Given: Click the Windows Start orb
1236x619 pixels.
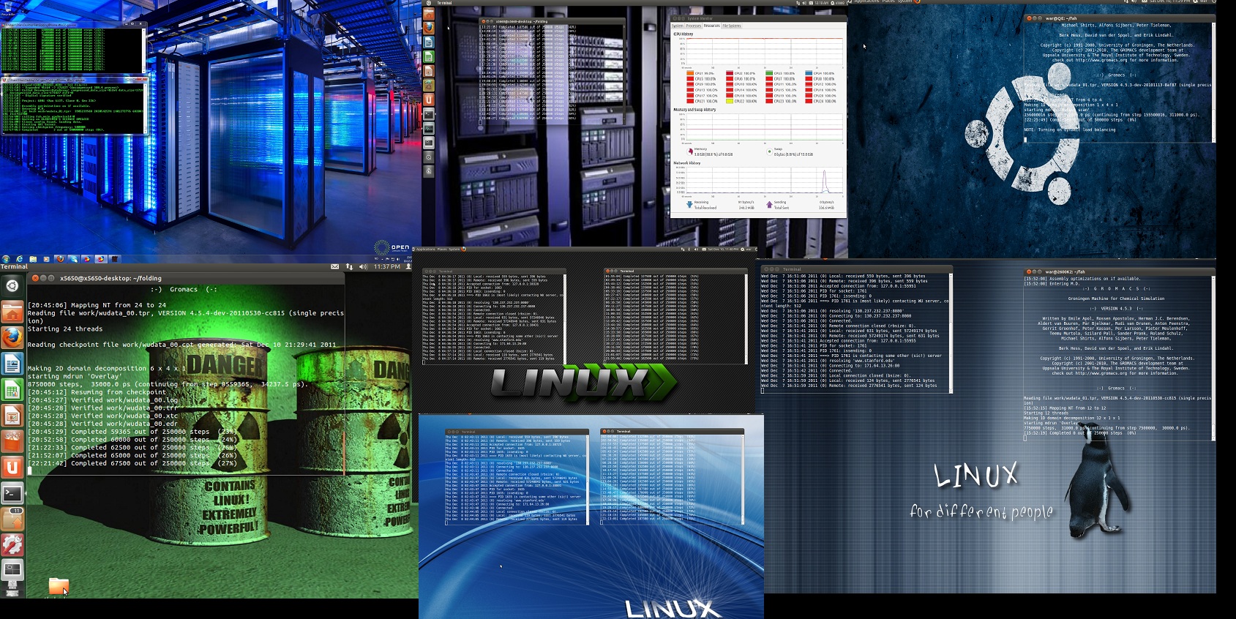Looking at the screenshot, I should (x=6, y=259).
